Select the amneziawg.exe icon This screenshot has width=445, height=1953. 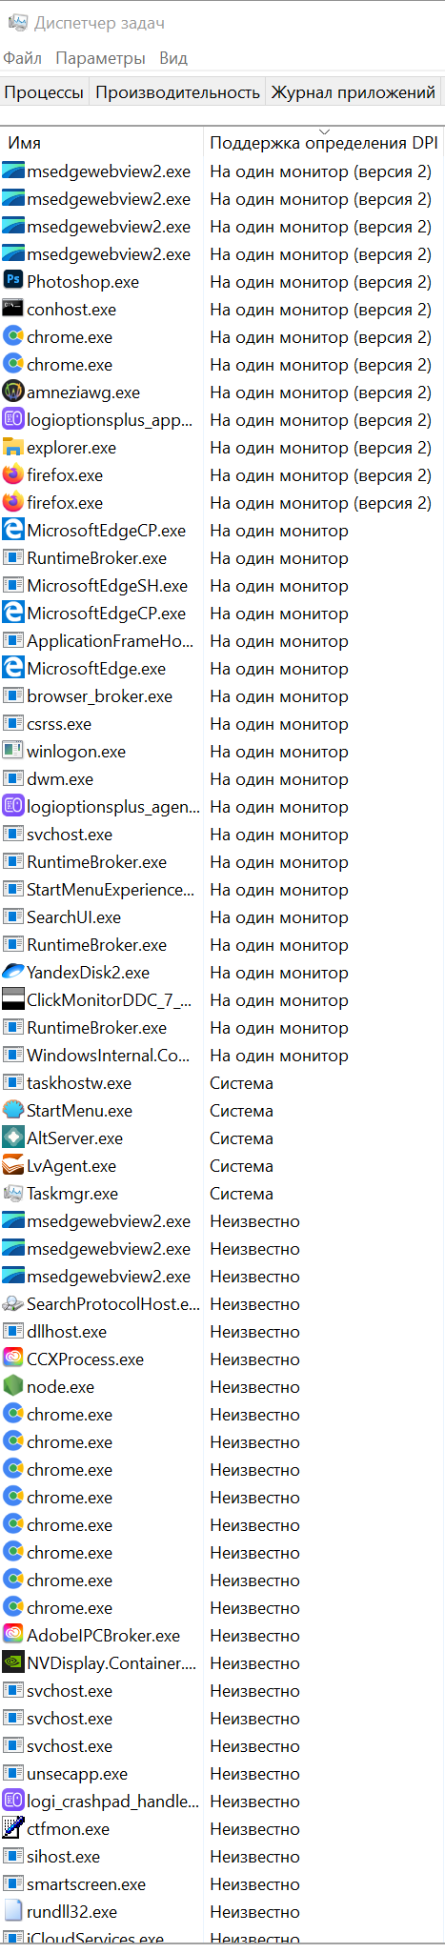click(x=13, y=392)
